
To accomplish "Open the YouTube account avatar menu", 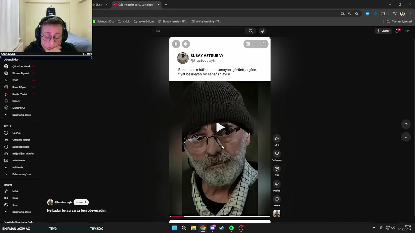I will 407,31.
